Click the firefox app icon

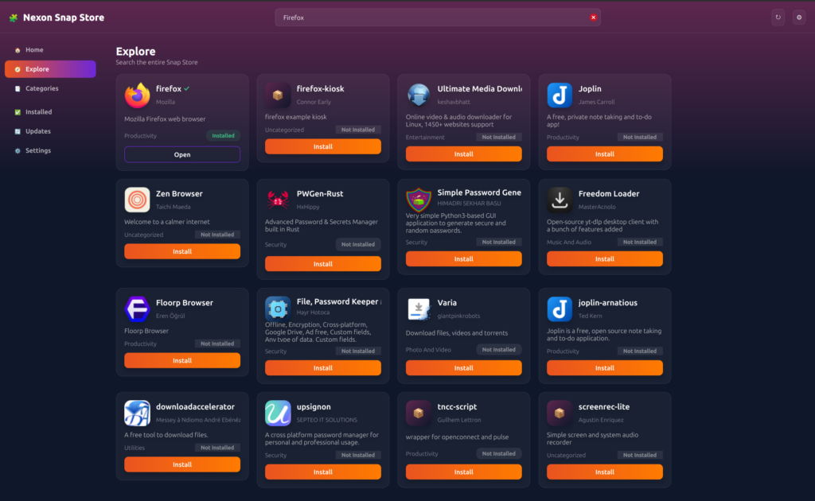(137, 95)
